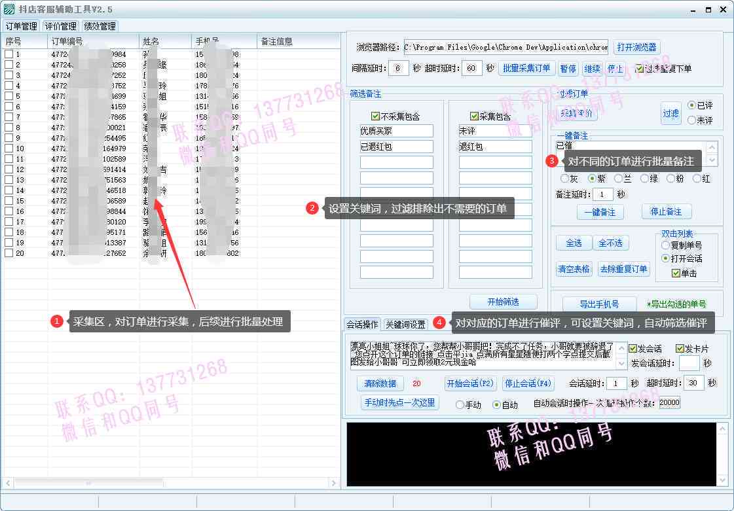Click the 一键备注 button
This screenshot has height=511, width=734.
point(600,212)
